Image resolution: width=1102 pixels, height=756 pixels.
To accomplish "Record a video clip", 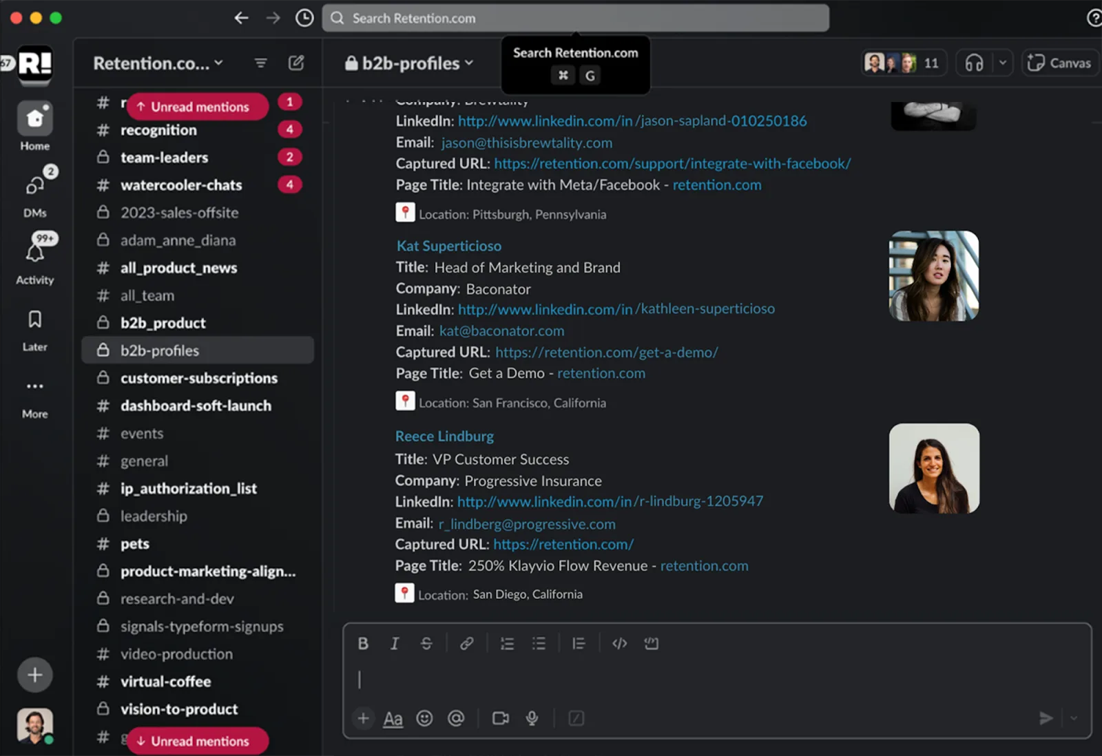I will click(x=501, y=719).
